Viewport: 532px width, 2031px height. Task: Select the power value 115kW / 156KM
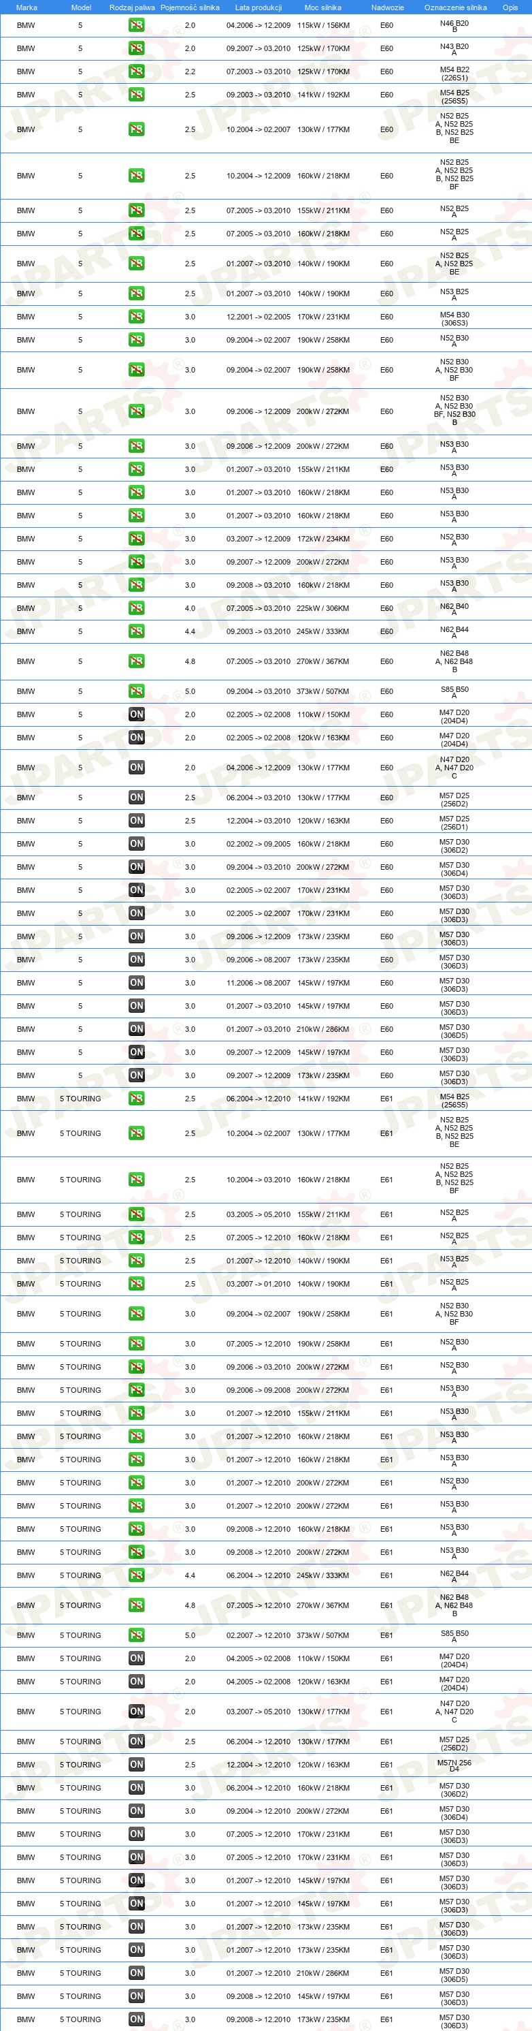tap(323, 25)
